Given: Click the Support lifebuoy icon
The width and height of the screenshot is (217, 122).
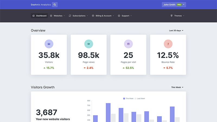Looking at the screenshot, I should (x=119, y=16).
